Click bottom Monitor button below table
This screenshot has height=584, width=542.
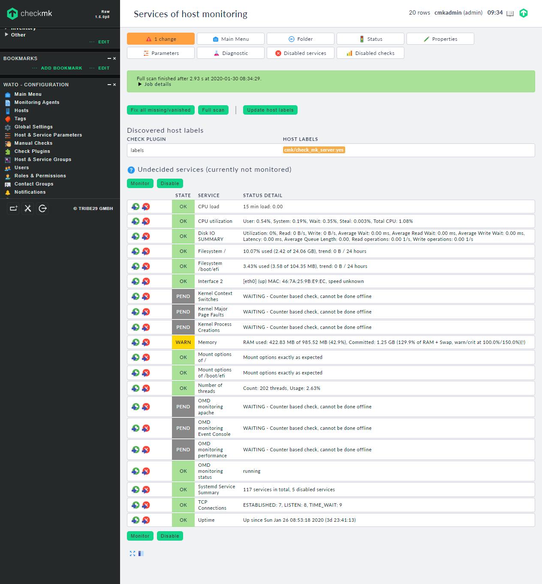(140, 536)
